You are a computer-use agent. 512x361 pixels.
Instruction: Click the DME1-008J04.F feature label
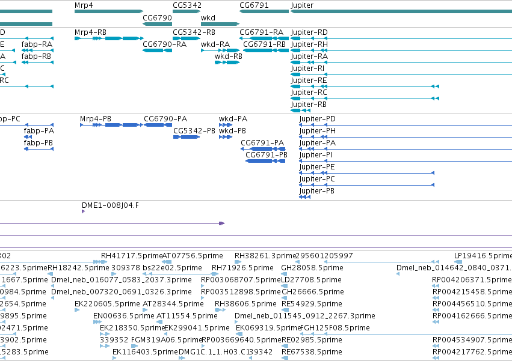point(110,205)
